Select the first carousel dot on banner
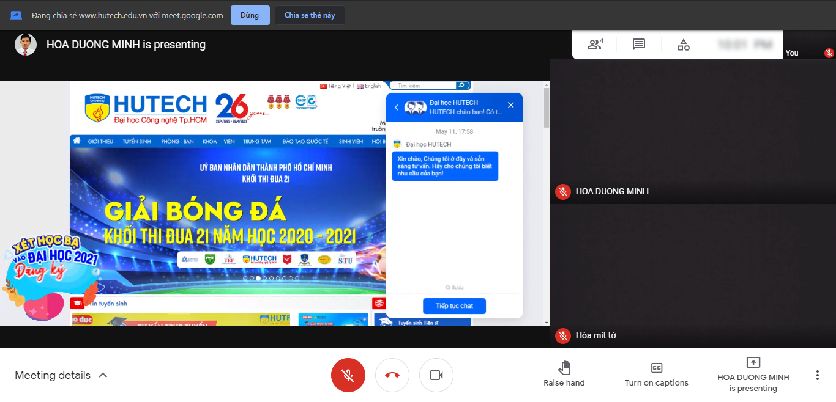The image size is (836, 402). point(245,278)
